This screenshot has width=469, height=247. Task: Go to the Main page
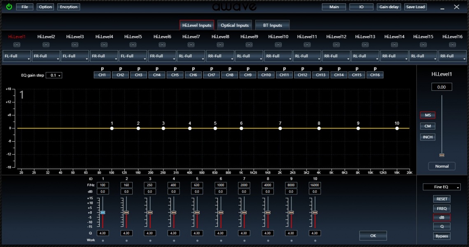334,7
